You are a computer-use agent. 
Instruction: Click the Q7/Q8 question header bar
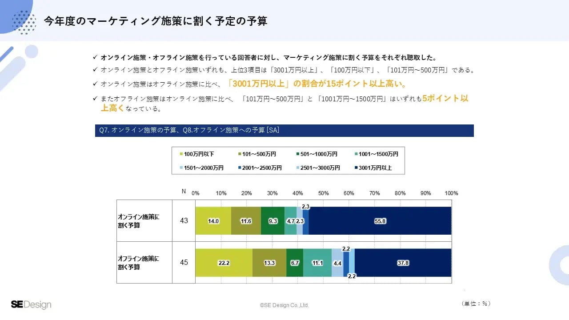pyautogui.click(x=284, y=130)
